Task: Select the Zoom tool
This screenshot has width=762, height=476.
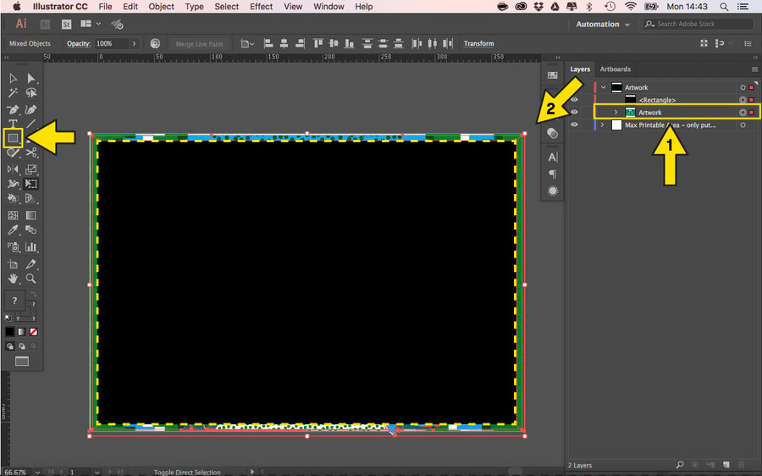Action: point(31,279)
